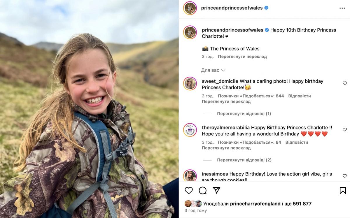The height and width of the screenshot is (218, 350).
Task: Open the sweet_domicile profile avatar
Action: (x=190, y=83)
